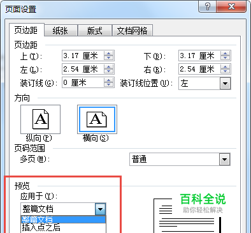Choose 插入点之后 in the dropdown list
Viewport: 251px width, 233px height.
63,227
